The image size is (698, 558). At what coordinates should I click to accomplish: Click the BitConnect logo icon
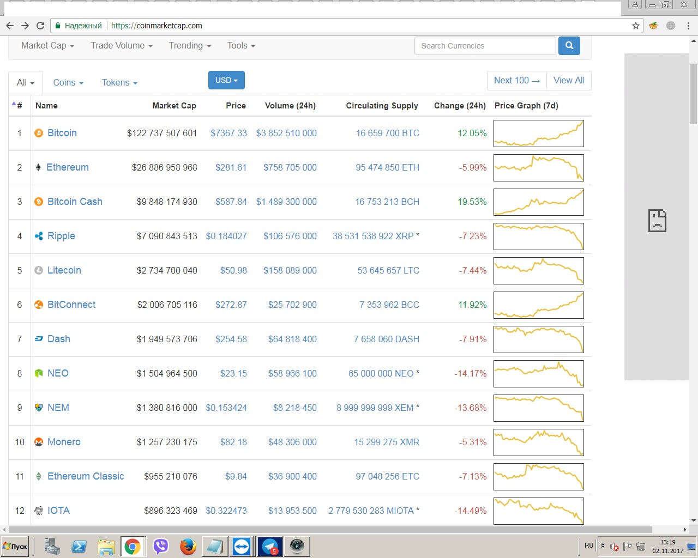[39, 305]
